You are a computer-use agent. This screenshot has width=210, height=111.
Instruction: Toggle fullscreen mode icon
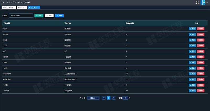[197, 2]
